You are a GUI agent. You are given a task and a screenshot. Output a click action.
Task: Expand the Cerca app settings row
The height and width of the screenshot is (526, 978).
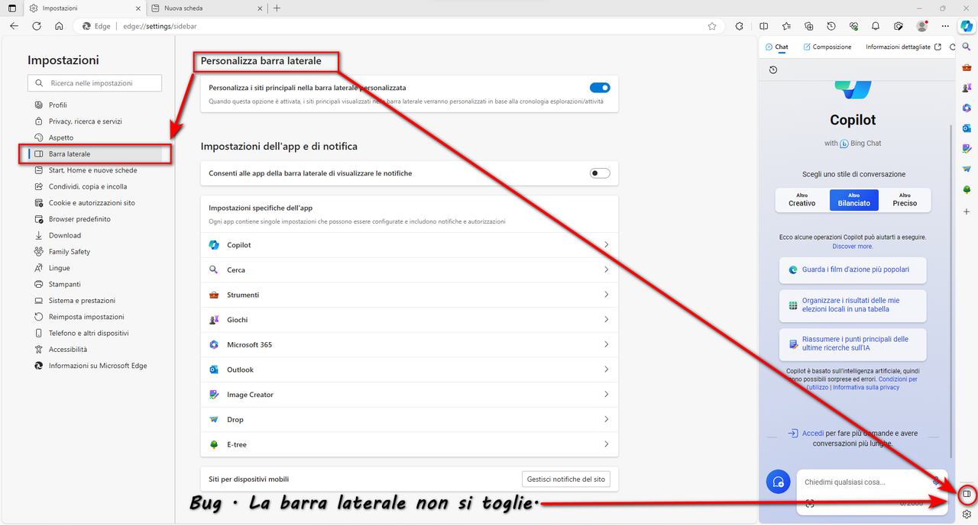coord(410,269)
